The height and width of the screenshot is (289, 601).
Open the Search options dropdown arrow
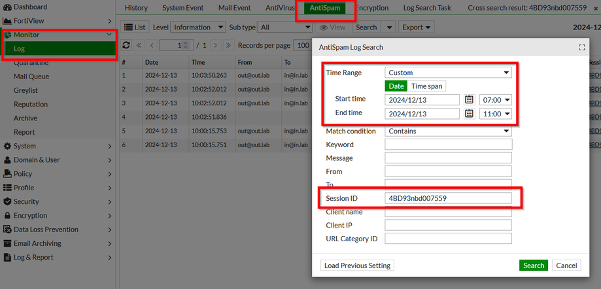pyautogui.click(x=389, y=27)
